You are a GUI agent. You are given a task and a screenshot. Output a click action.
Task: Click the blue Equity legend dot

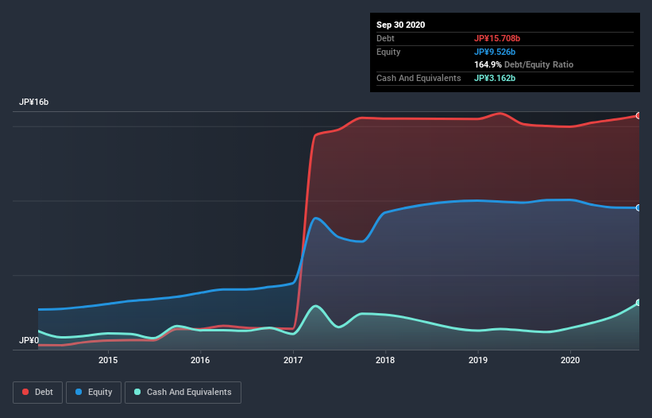(x=79, y=392)
